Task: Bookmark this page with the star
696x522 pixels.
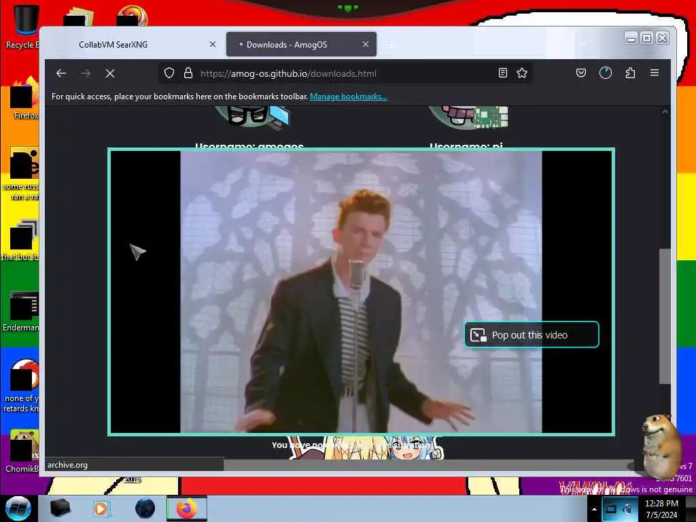Action: [522, 73]
